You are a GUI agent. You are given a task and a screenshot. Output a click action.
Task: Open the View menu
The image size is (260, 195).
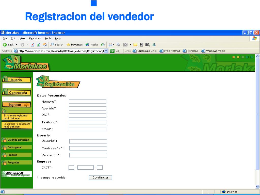pos(22,39)
